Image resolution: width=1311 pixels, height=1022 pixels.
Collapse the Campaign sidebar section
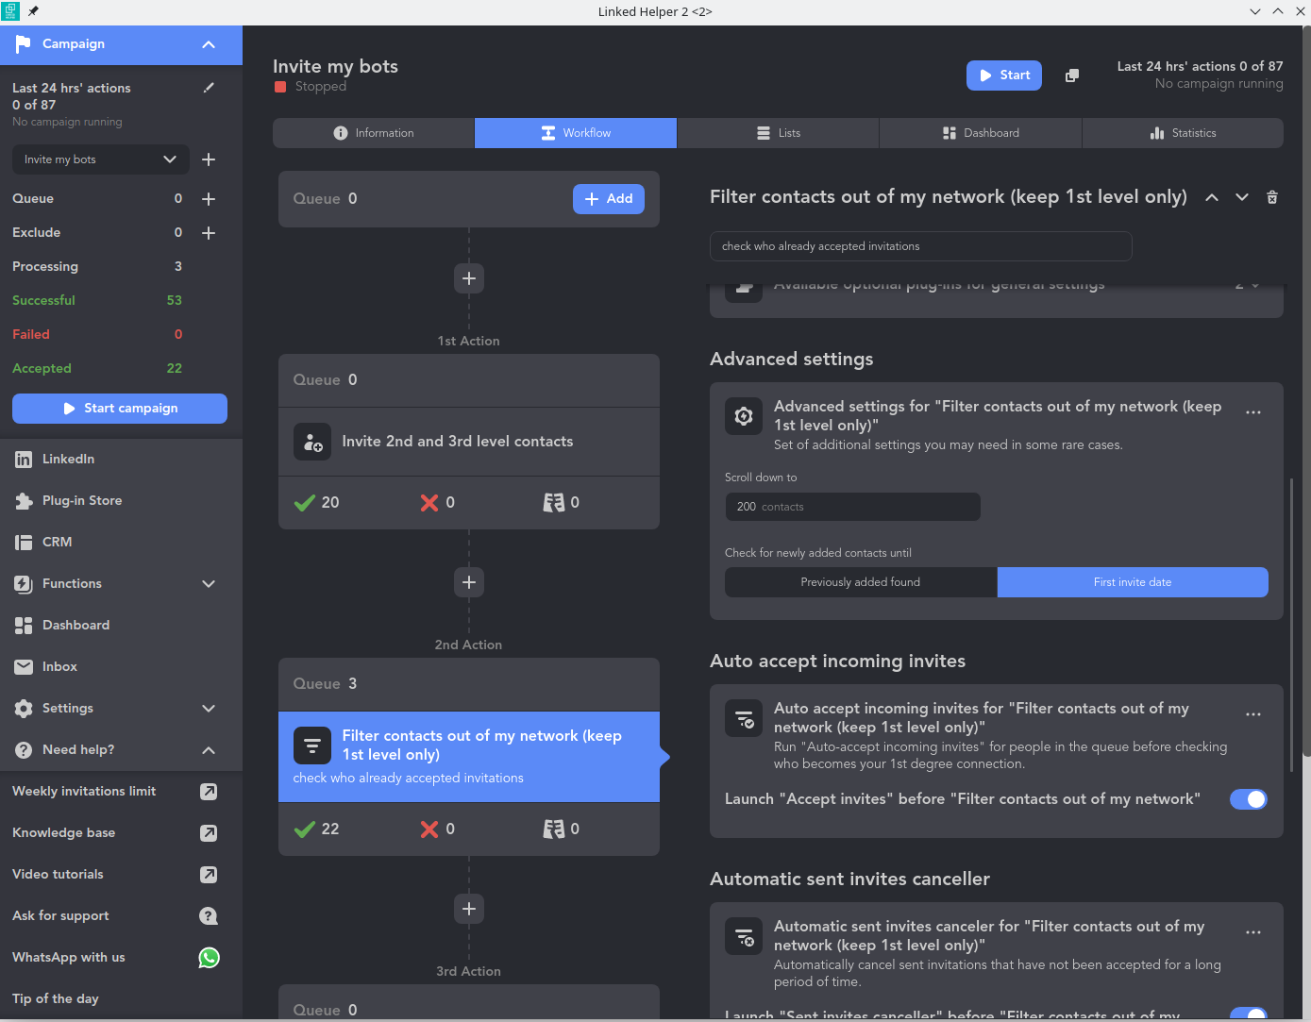209,44
